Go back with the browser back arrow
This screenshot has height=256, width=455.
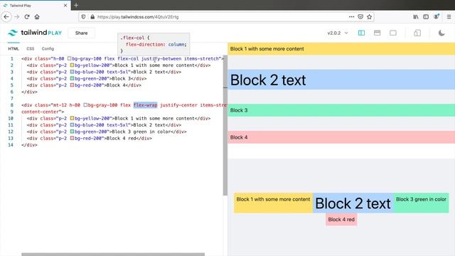(x=6, y=17)
